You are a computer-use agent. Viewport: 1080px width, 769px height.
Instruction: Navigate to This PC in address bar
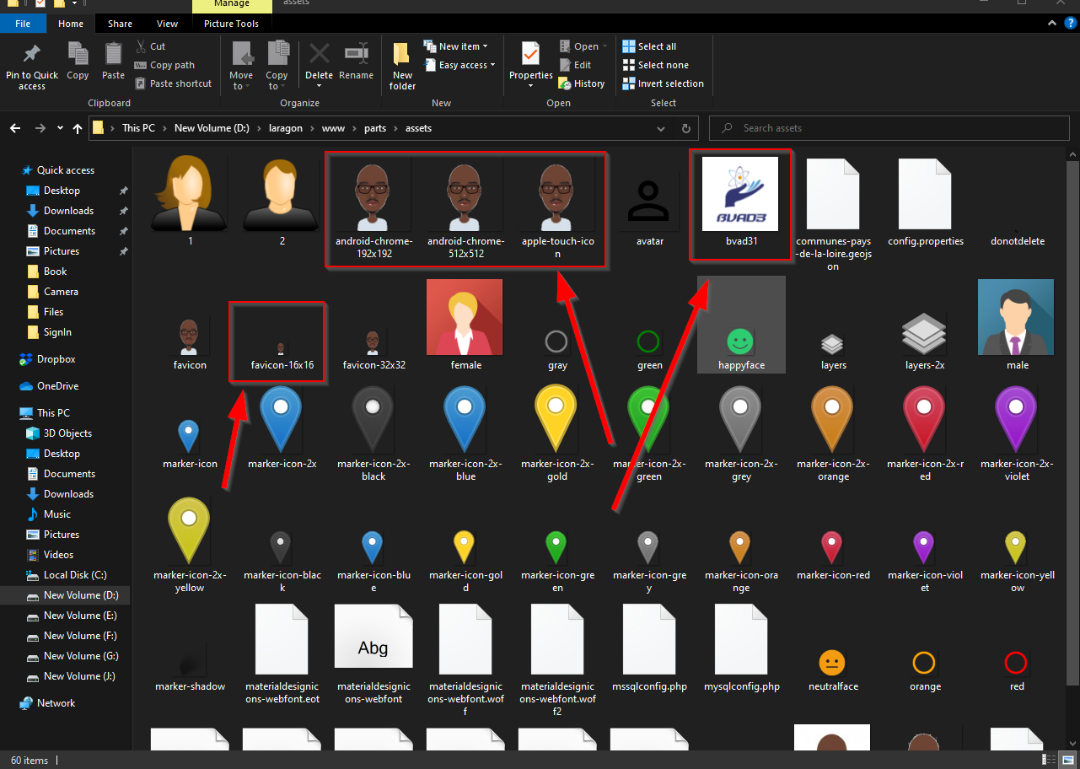point(138,128)
